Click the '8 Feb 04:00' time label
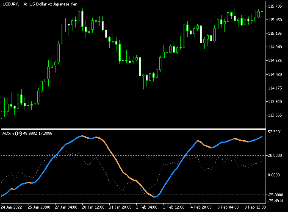Screen dimensions: 288x212 pyautogui.click(x=228, y=207)
